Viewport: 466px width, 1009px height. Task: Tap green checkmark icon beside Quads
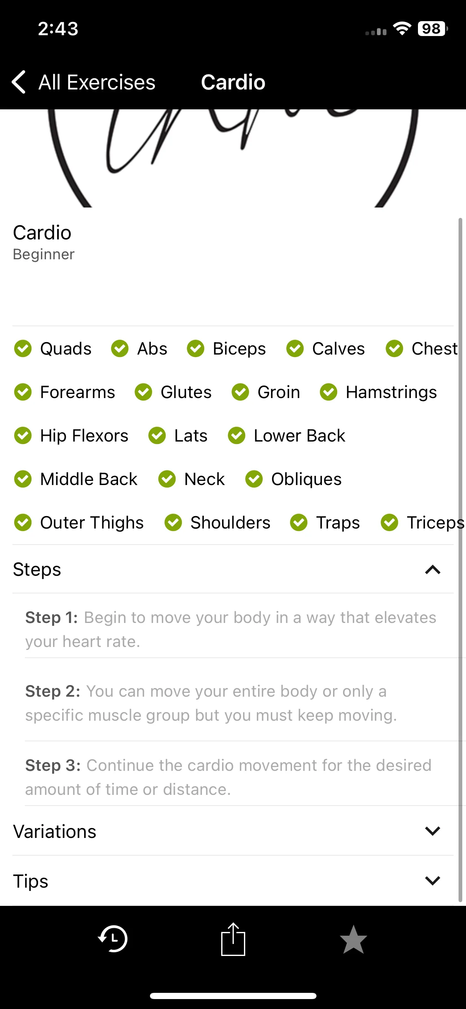tap(23, 348)
